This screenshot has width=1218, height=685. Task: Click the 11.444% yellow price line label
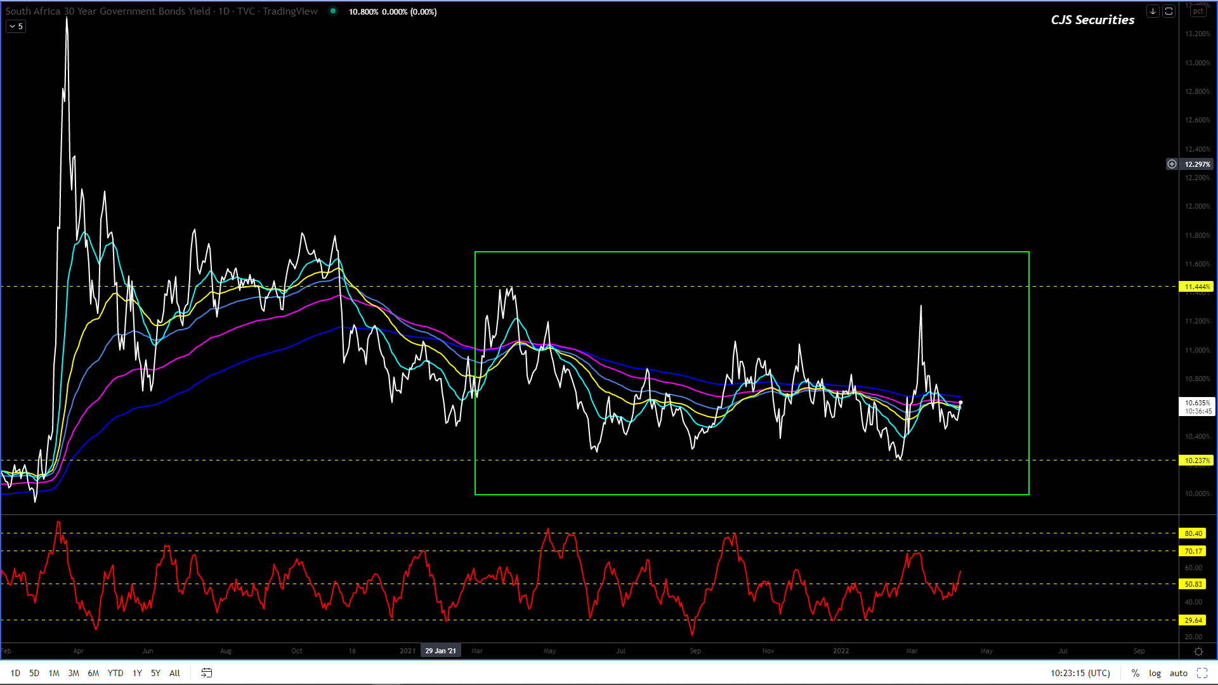click(1196, 287)
